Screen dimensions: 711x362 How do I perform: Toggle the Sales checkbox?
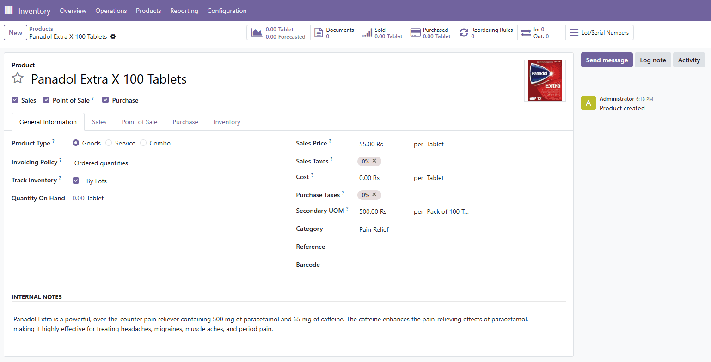point(15,100)
